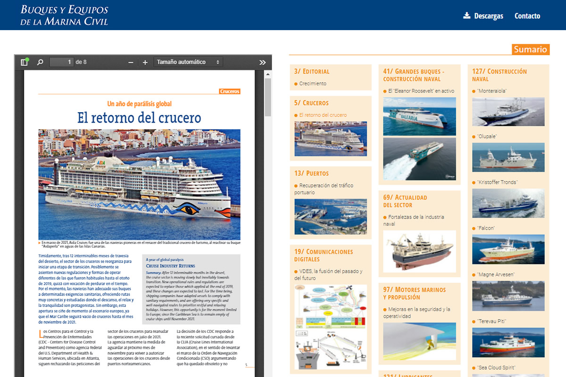Click the VDES diagram thumbnail

331,327
